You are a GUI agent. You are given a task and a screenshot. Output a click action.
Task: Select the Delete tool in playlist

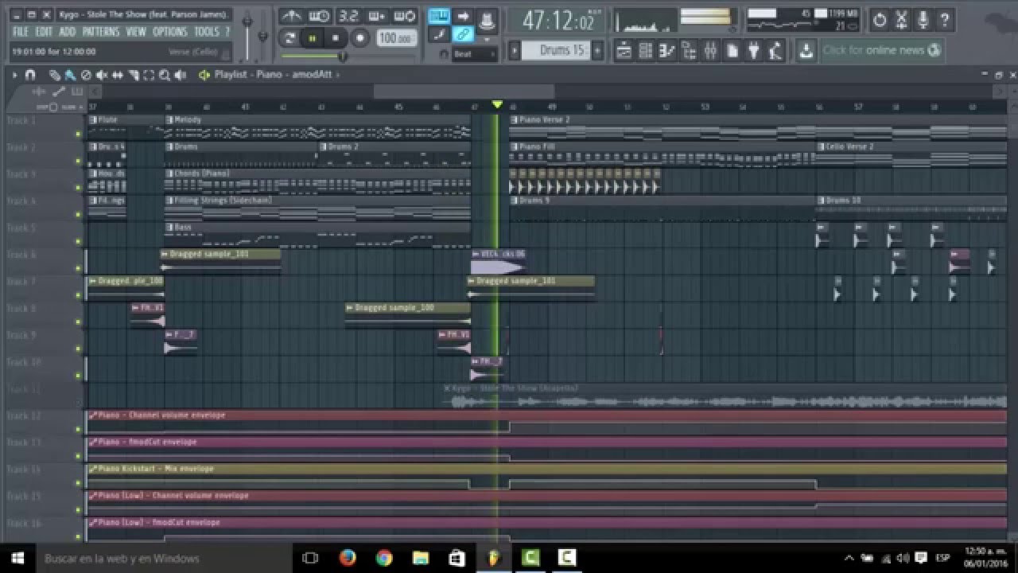86,75
